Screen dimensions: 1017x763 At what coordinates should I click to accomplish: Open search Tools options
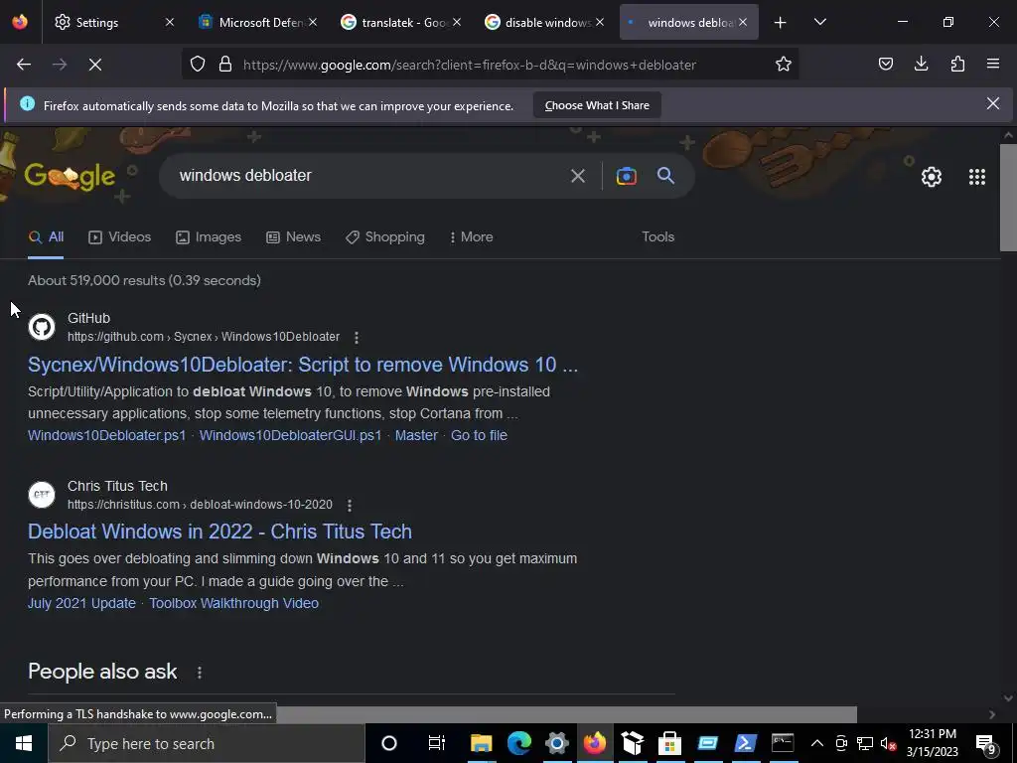[657, 236]
